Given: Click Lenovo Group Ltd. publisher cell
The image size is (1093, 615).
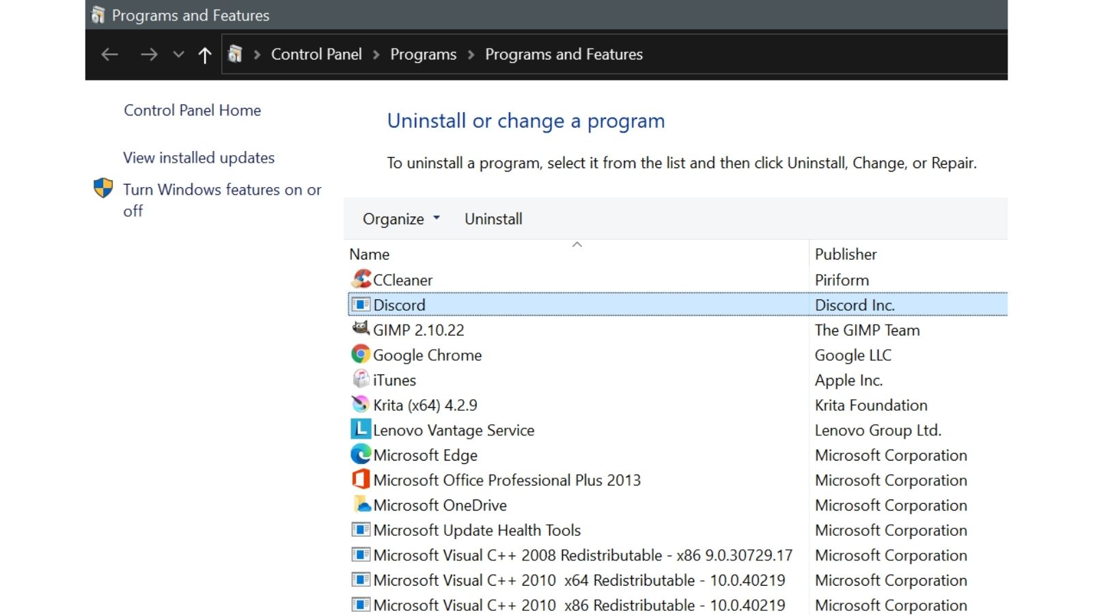Looking at the screenshot, I should (878, 430).
